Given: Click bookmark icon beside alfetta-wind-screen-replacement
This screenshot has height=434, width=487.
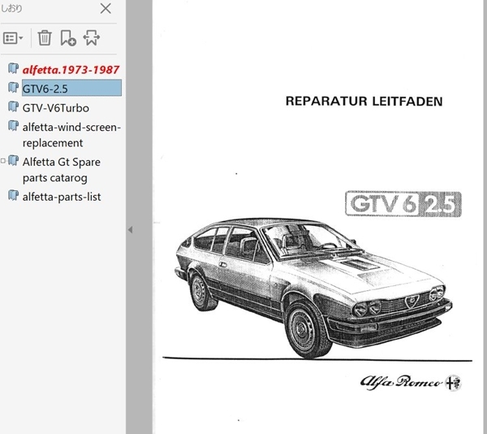Looking at the screenshot, I should click(x=13, y=126).
